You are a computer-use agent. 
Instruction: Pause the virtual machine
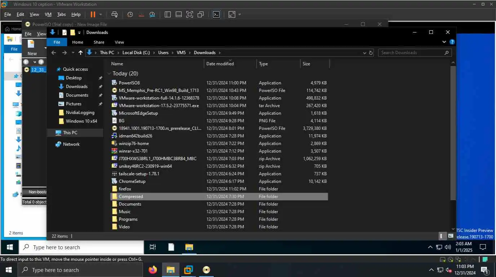coord(93,14)
